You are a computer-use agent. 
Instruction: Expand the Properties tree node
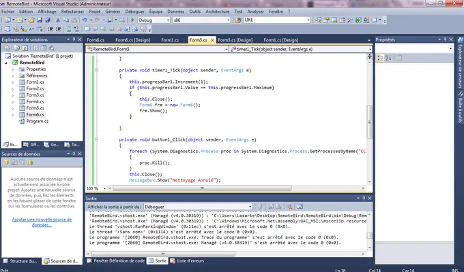click(x=13, y=69)
